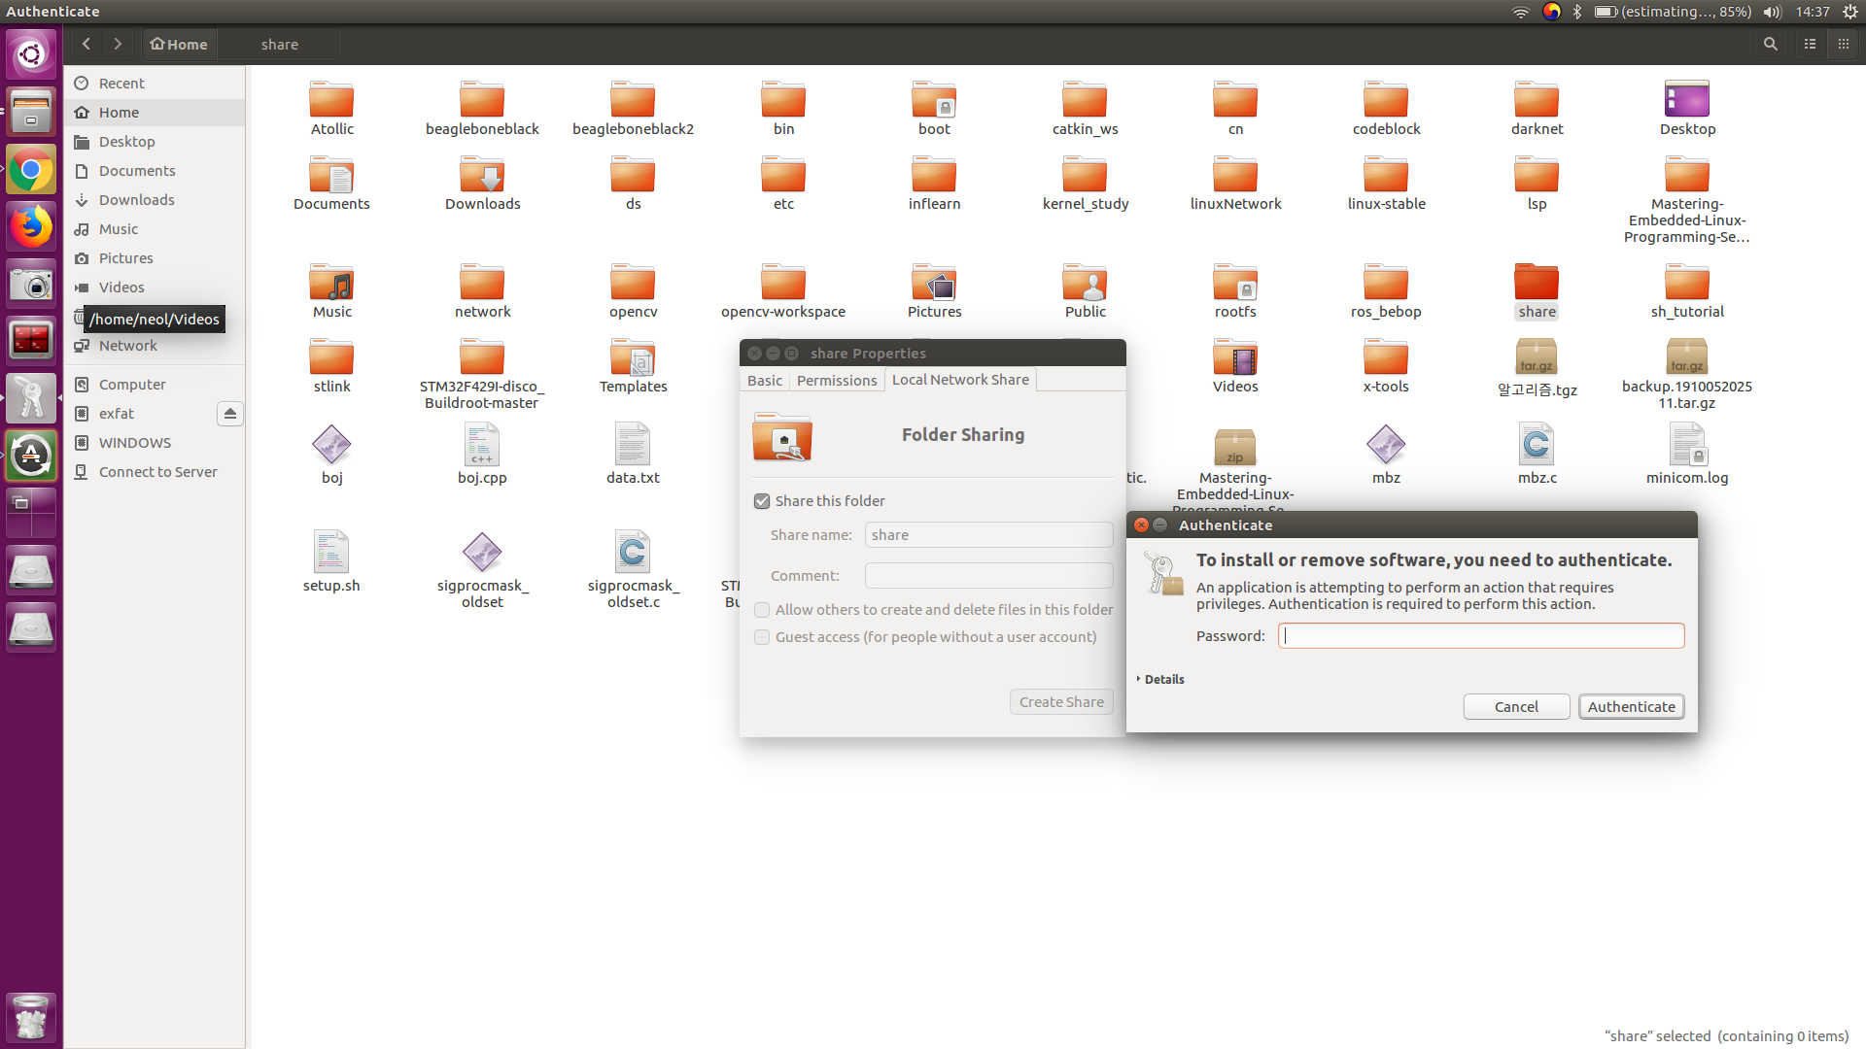Click the search icon in Files toolbar
This screenshot has height=1049, width=1866.
(1771, 44)
